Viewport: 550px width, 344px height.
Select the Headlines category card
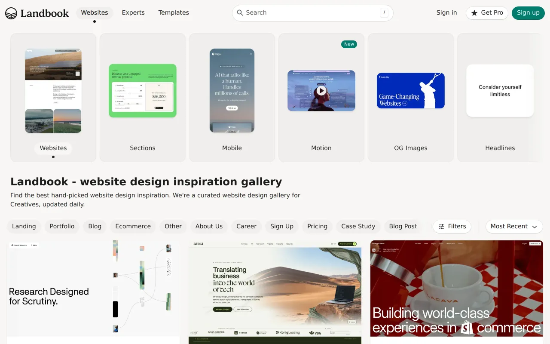pos(500,98)
